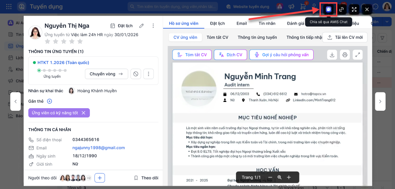The height and width of the screenshot is (189, 395).
Task: Rate candidate with the third star
Action: coord(64,41)
